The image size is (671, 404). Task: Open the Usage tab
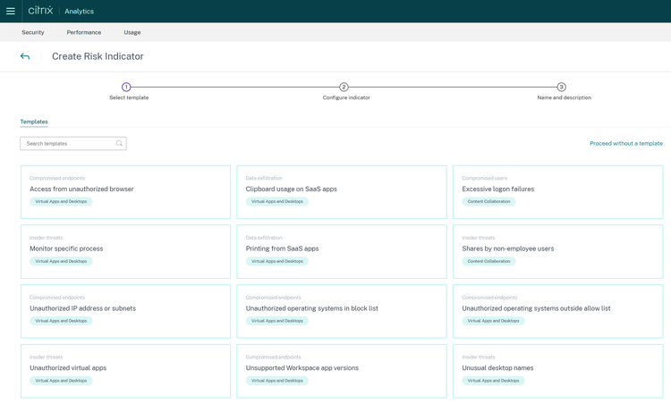pos(132,32)
